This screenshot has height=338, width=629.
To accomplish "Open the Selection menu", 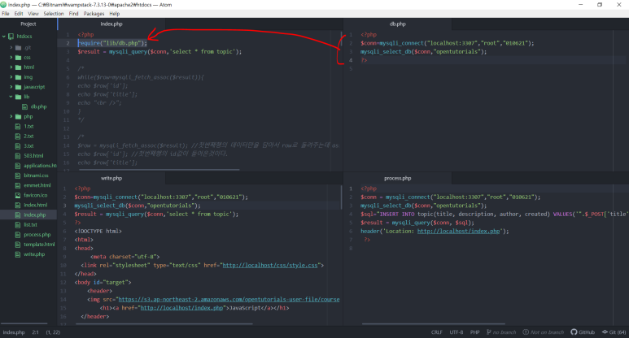I will click(54, 14).
